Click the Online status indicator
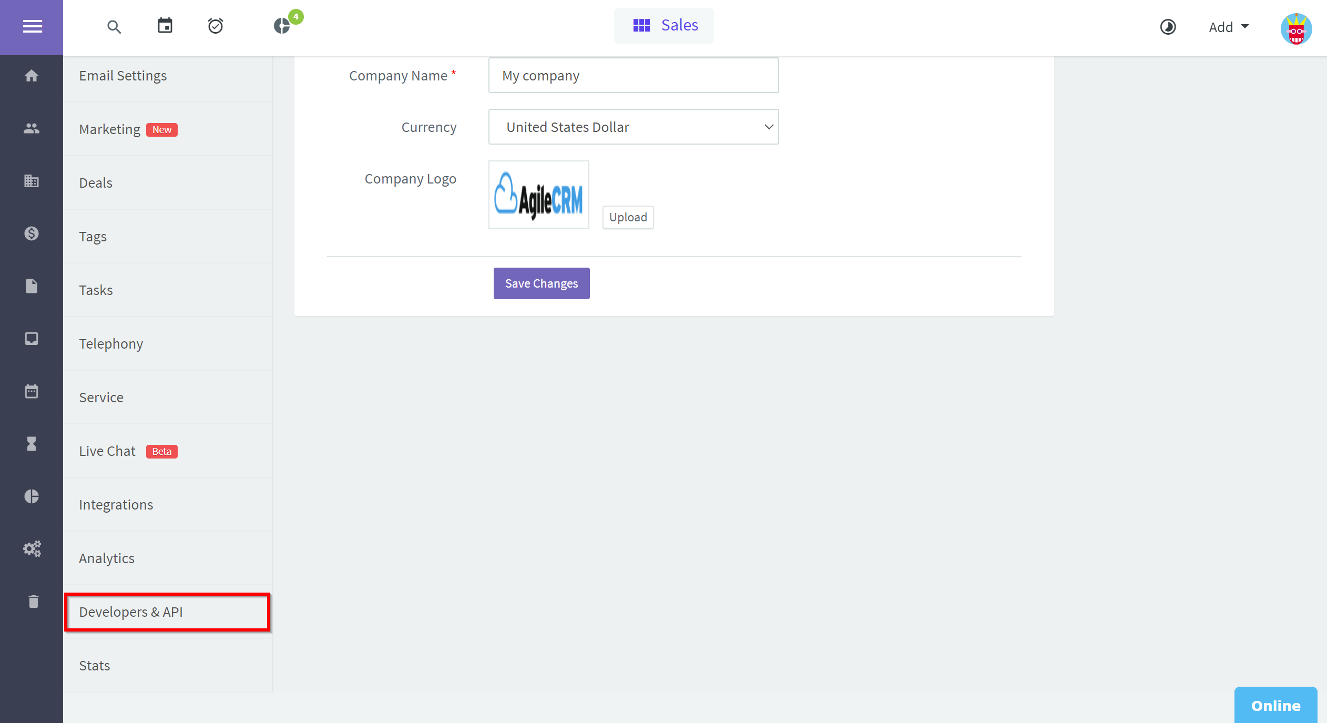Viewport: 1327px width, 723px height. [1277, 705]
